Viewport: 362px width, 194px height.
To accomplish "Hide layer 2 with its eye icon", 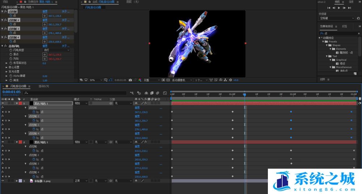I will pos(3,142).
